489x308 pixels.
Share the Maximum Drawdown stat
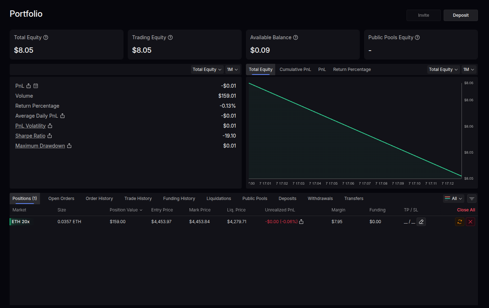coord(69,146)
